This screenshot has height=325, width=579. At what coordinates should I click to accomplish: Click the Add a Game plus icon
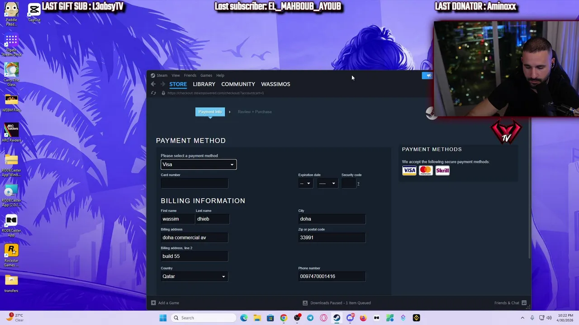153,303
